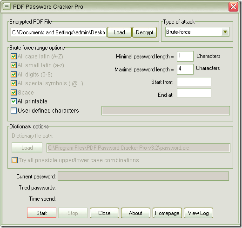Click the Minimal password length field
Screen dimensions: 242x228
click(185, 56)
